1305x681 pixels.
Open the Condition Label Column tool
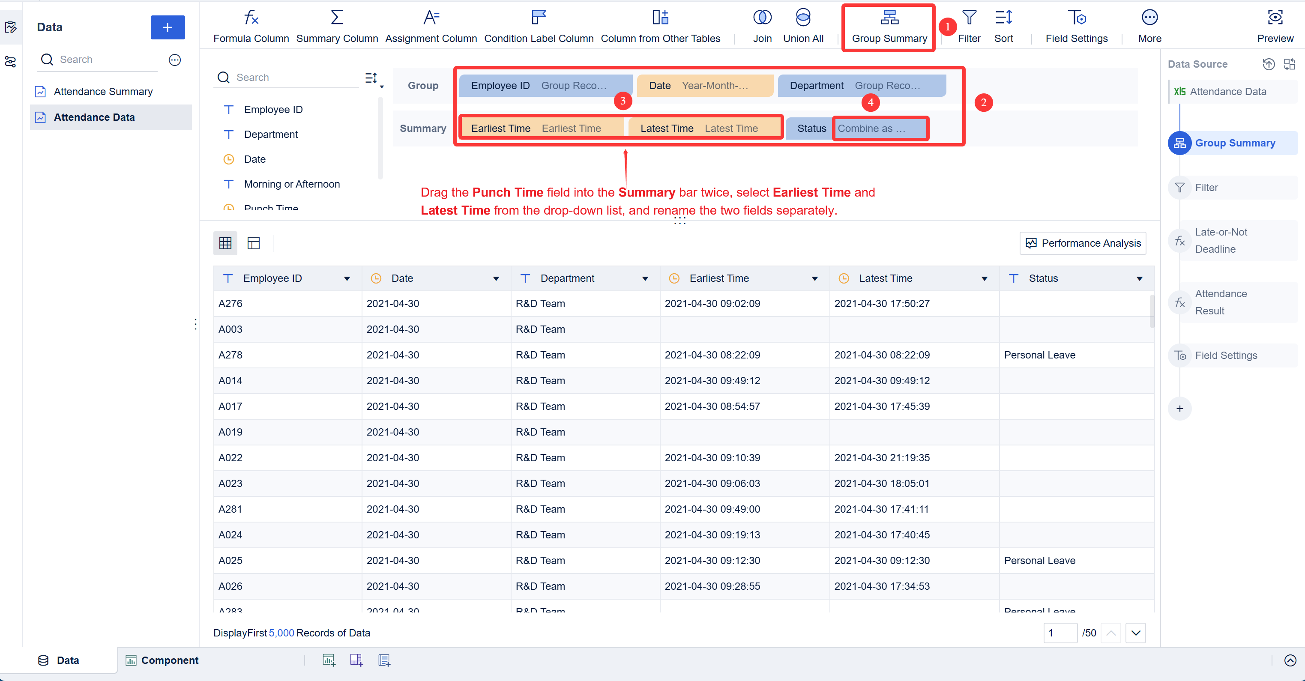tap(539, 24)
